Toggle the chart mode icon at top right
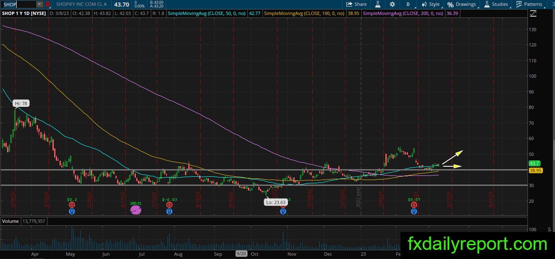 point(533,14)
